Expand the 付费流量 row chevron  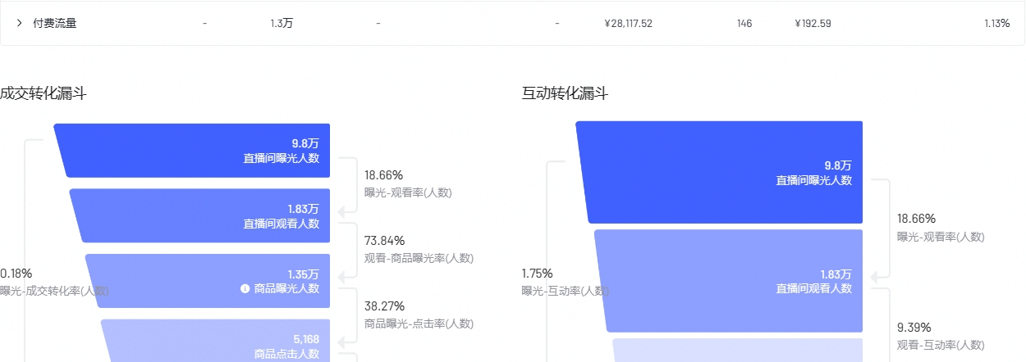point(19,23)
